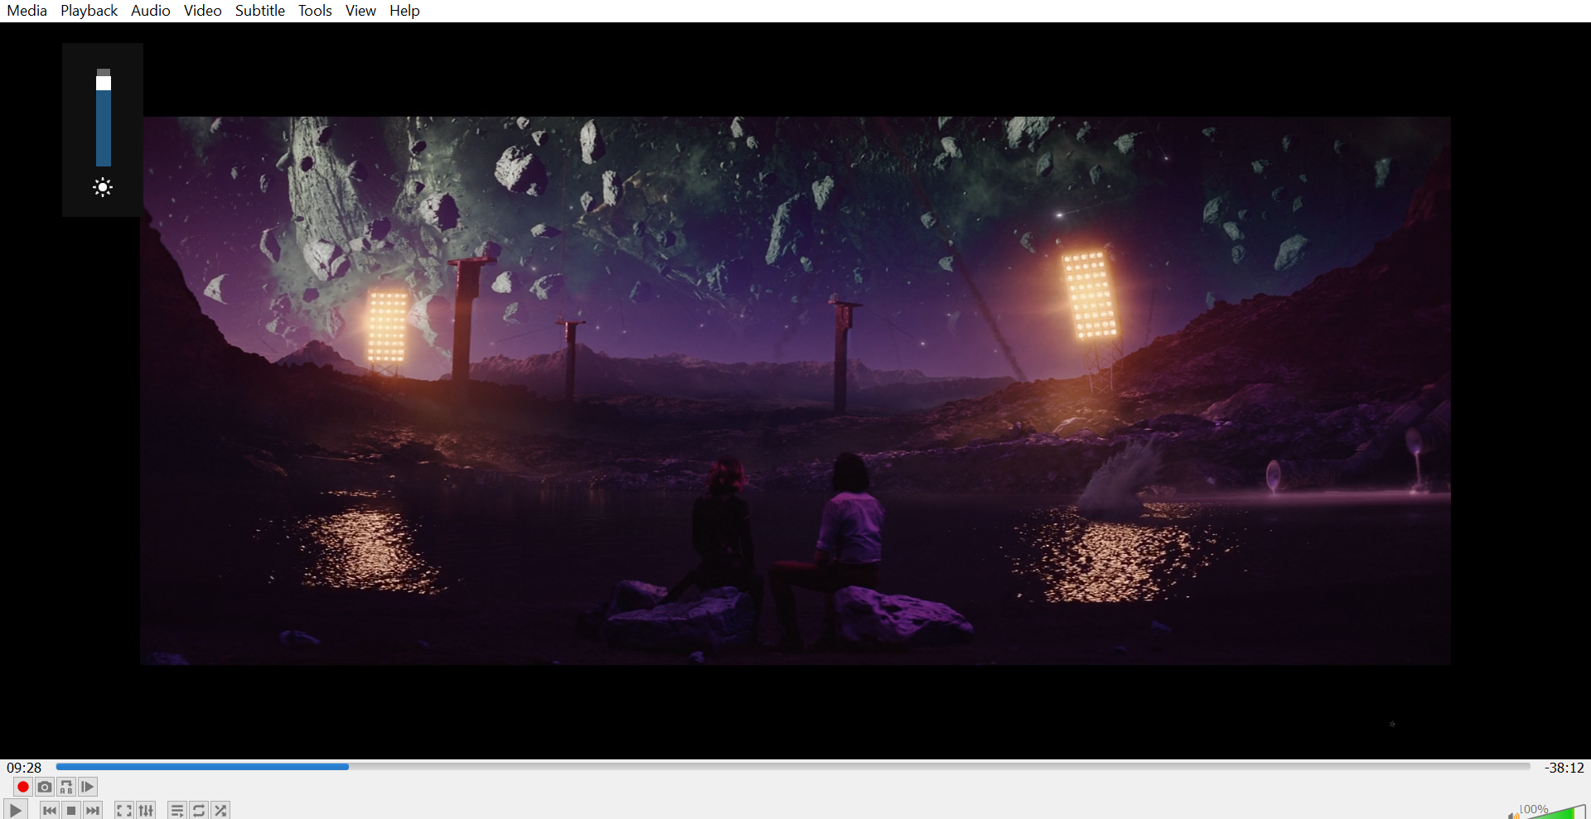The image size is (1591, 819).
Task: Toggle shuffle random playback
Action: coord(220,810)
